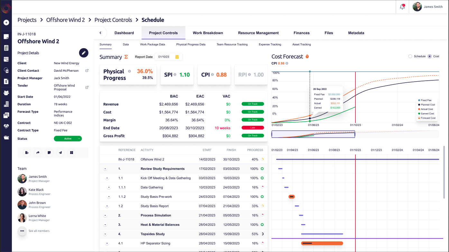The width and height of the screenshot is (449, 252).
Task: Click the back chevron left of Dashboard tab
Action: click(x=100, y=33)
